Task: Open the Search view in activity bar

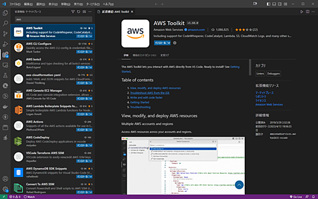Action: [x=5, y=23]
